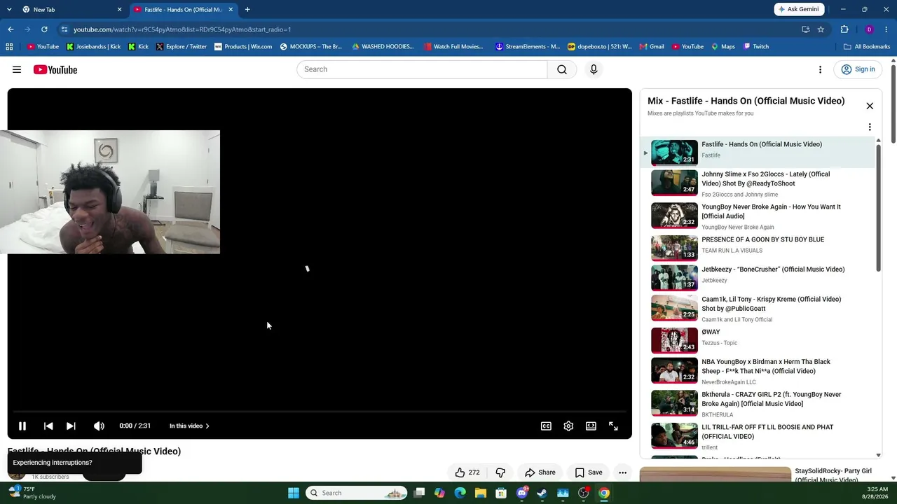Open the 'Explore / Twitter' bookmark
The image size is (897, 504).
[182, 47]
